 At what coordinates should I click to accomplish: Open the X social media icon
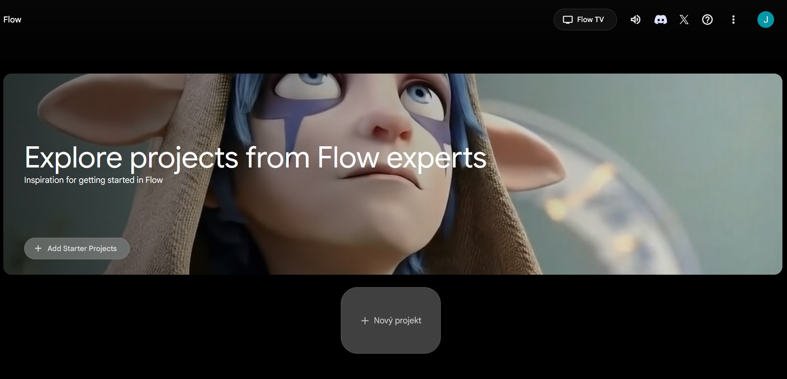click(684, 20)
